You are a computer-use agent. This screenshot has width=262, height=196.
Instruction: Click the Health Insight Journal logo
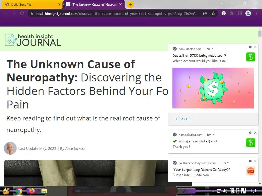click(x=33, y=40)
